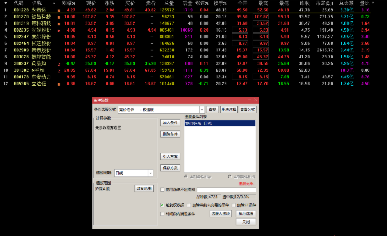Click the 改变范围 button
387x236 pixels.
click(x=144, y=188)
